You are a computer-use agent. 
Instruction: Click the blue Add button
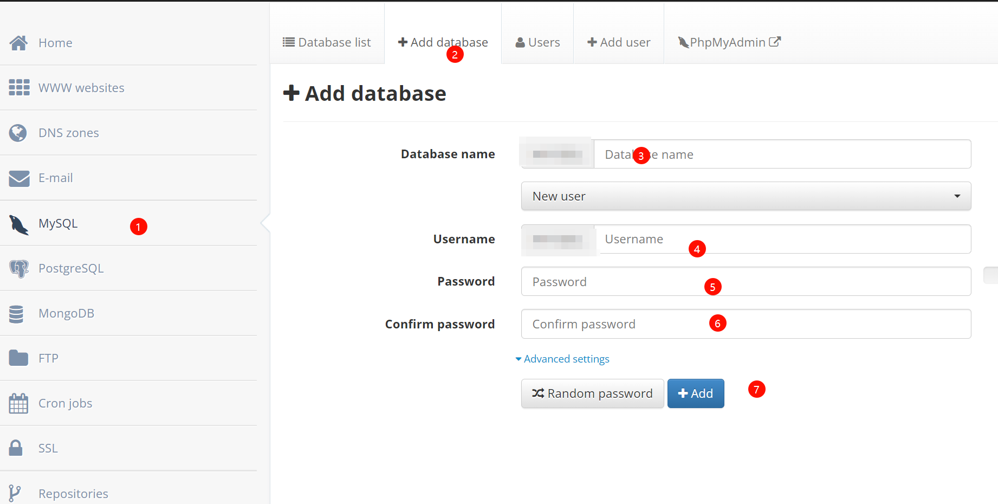tap(696, 393)
